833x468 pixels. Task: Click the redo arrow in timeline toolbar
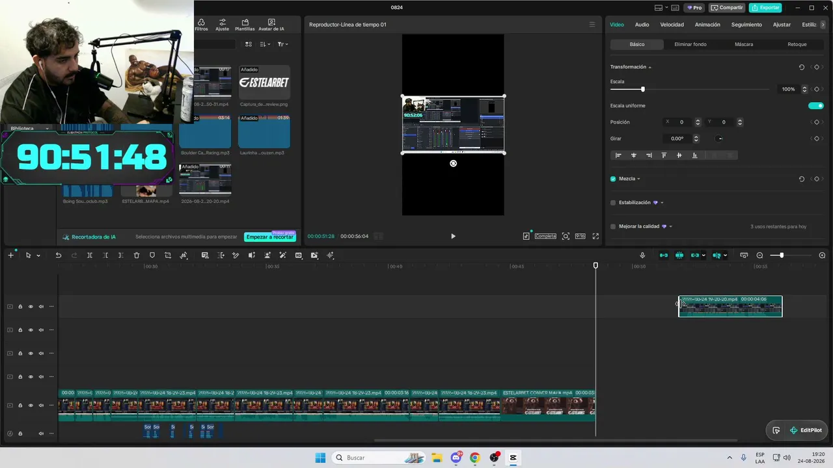74,255
